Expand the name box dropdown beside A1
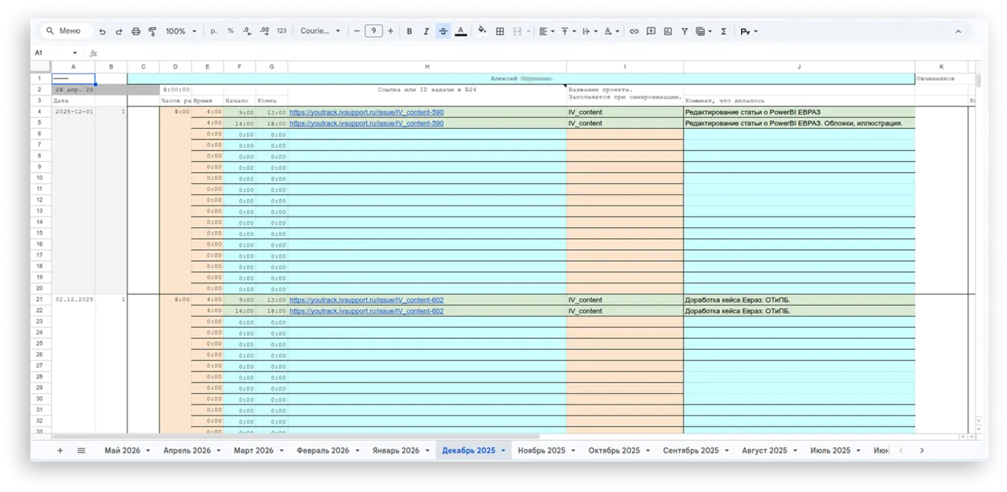 pyautogui.click(x=75, y=53)
